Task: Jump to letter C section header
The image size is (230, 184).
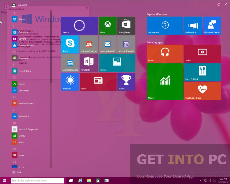Action: coord(15,26)
